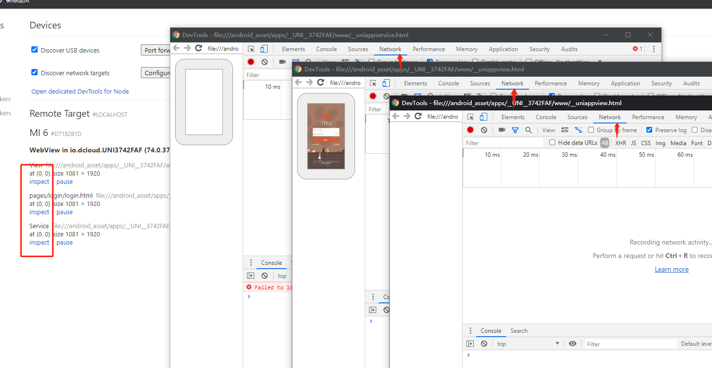Open the DevTools kebab menu in uniappservice window
This screenshot has height=368, width=712.
[654, 49]
